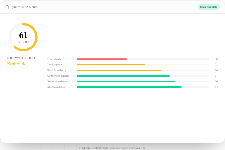Click the Conversion journey label
225x150 pixels.
(x=58, y=76)
